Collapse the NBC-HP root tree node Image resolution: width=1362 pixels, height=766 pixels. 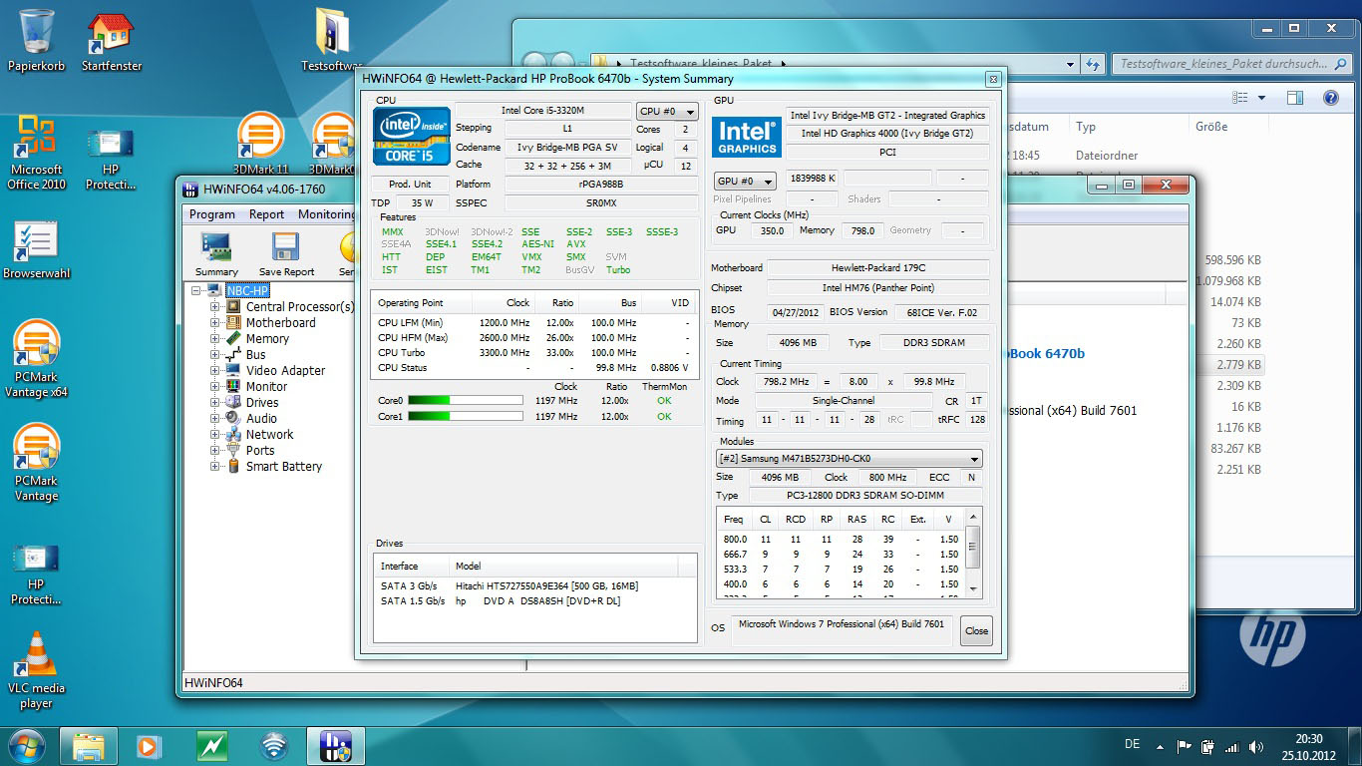tap(196, 291)
